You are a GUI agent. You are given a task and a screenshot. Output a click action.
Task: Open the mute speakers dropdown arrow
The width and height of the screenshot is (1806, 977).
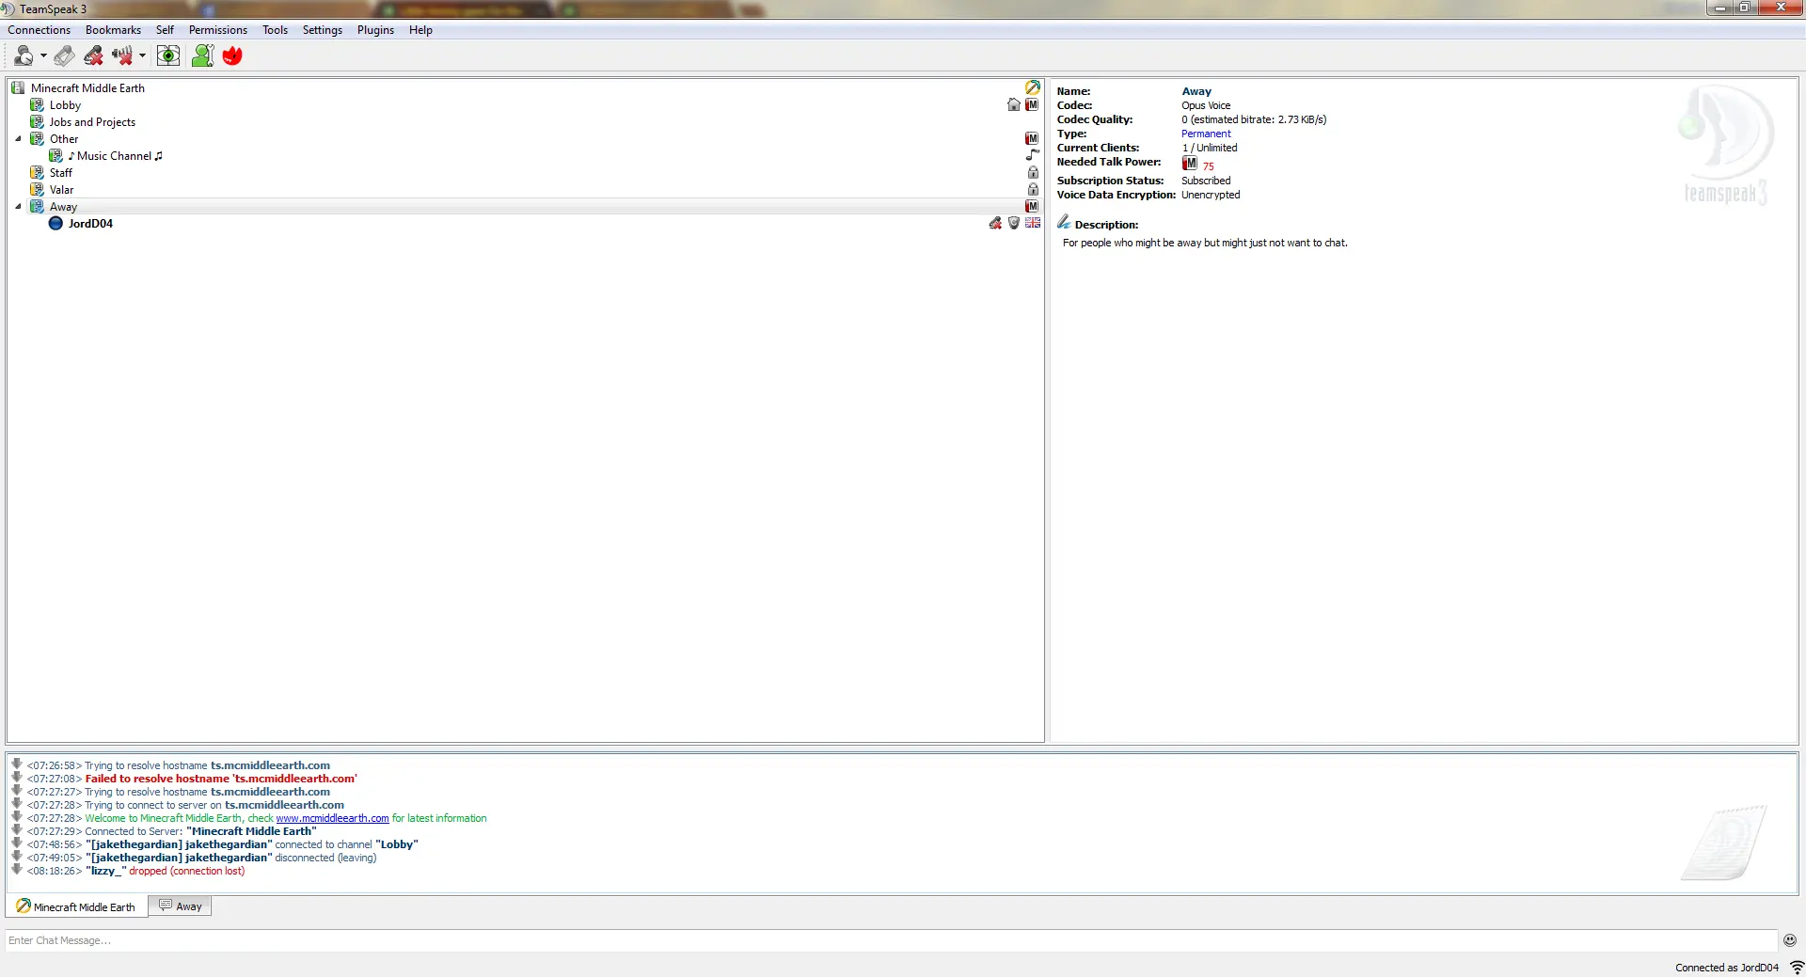tap(142, 56)
